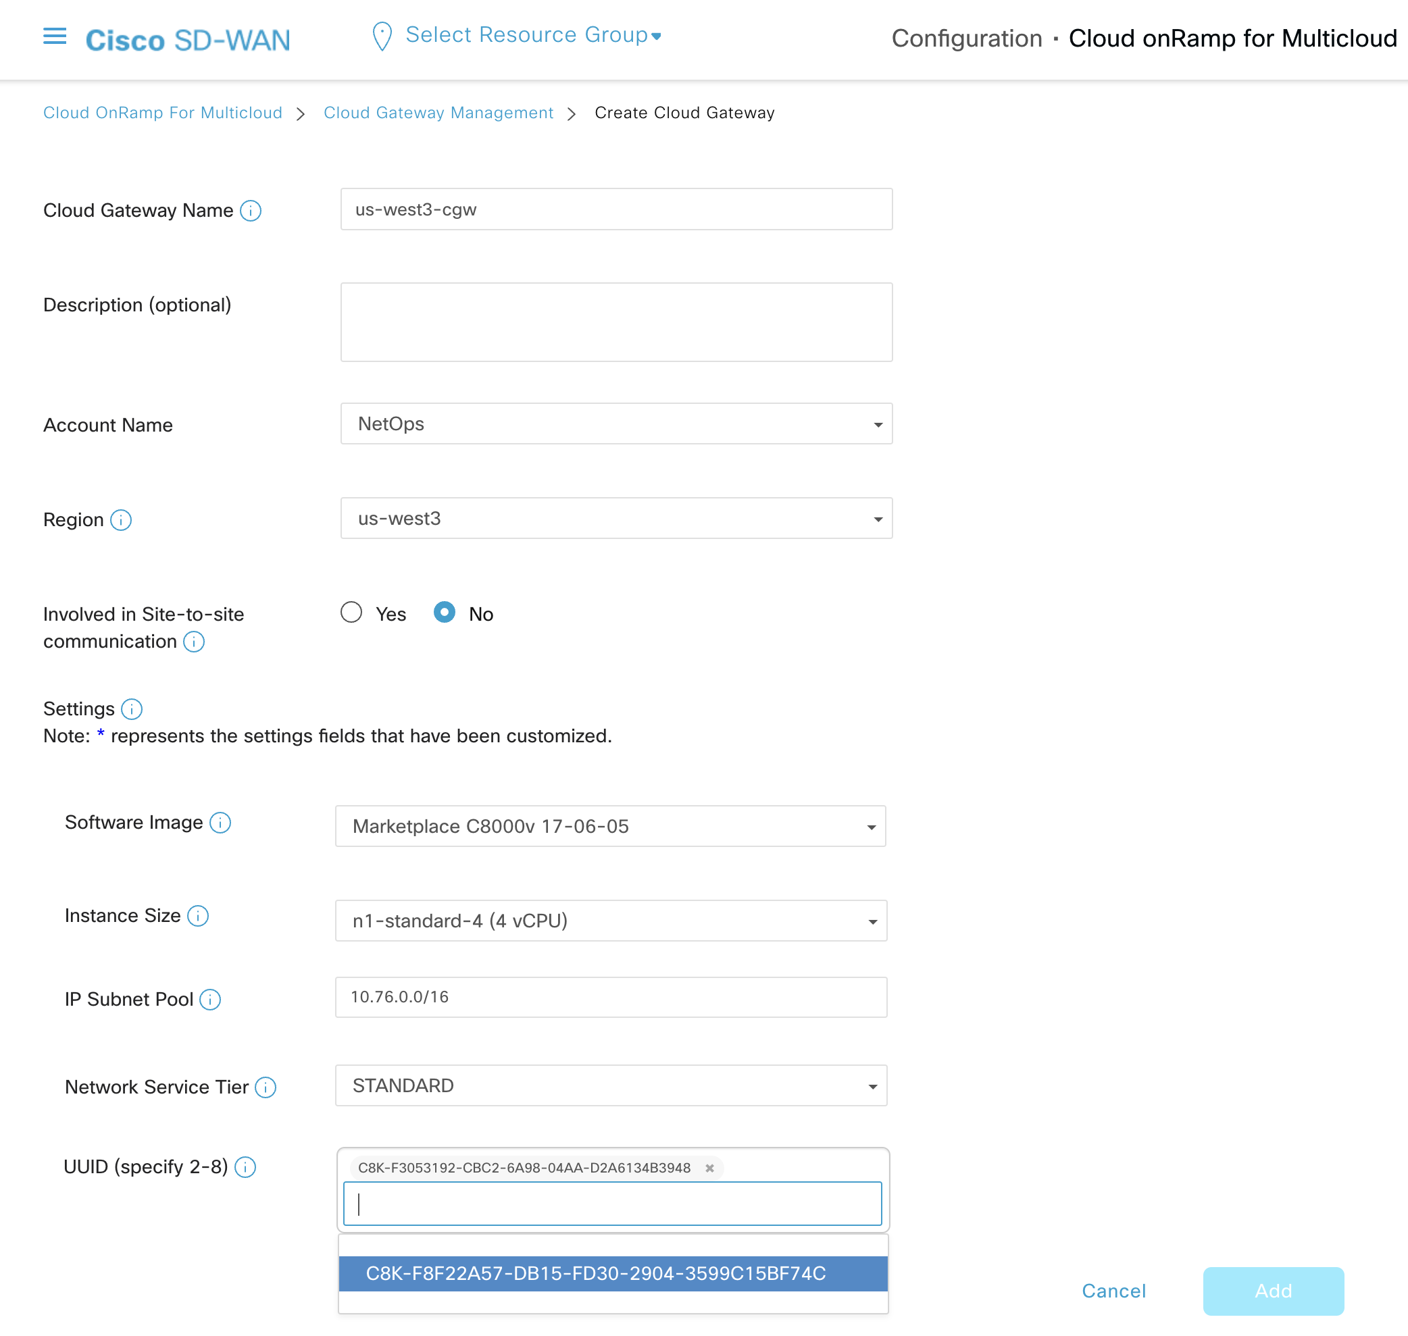Viewport: 1408px width, 1336px height.
Task: Open Cloud Gateway Management breadcrumb link
Action: click(x=438, y=113)
